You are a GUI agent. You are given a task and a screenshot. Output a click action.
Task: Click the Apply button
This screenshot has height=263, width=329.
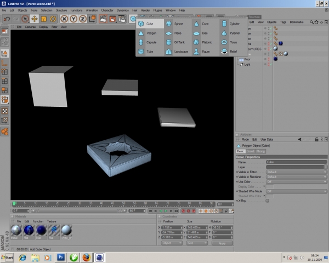222,243
